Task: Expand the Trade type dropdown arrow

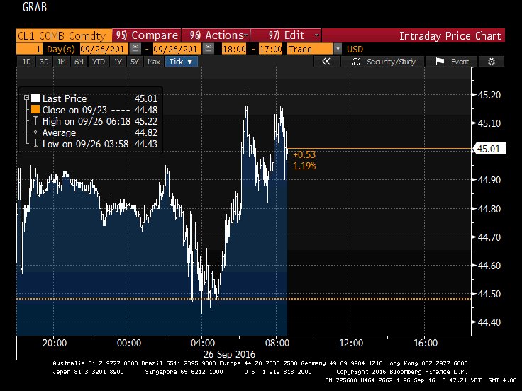Action: pyautogui.click(x=337, y=49)
